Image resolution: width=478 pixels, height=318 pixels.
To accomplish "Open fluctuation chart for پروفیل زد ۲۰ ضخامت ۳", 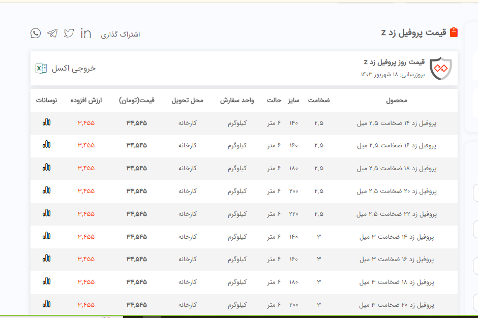I will (46, 304).
